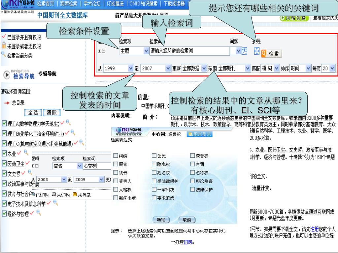Click the 请输入您所需的检索词 search input
This screenshot has width=338, height=253.
click(x=189, y=51)
